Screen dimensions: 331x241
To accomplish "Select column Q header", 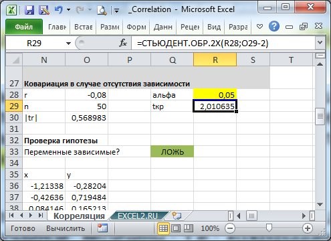I will tap(173, 60).
